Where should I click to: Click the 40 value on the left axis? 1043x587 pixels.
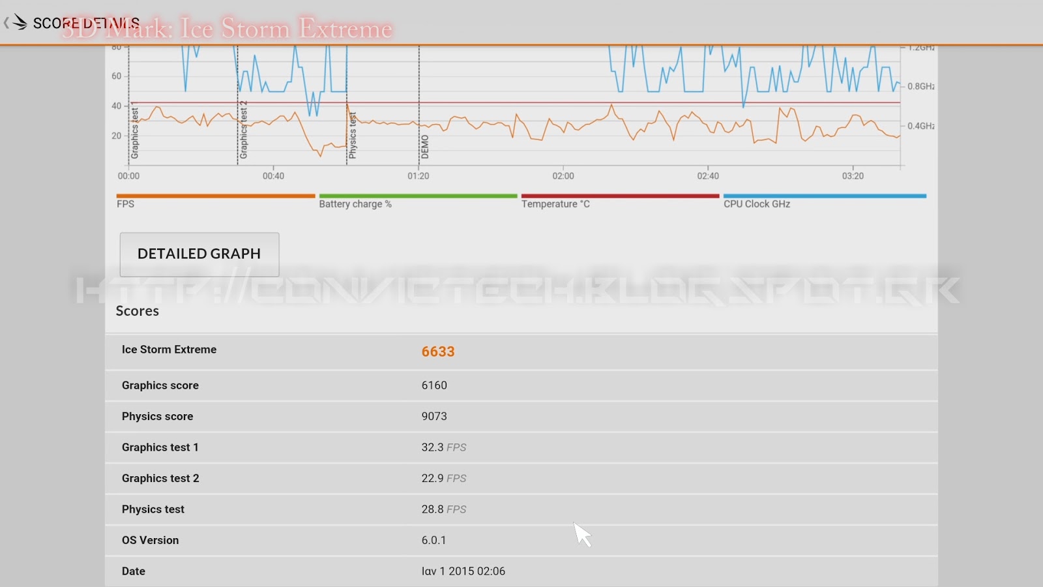pos(116,106)
